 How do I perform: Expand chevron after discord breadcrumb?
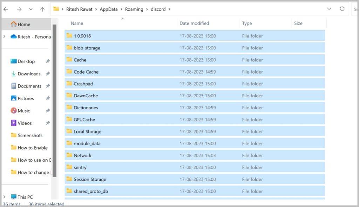pos(169,9)
